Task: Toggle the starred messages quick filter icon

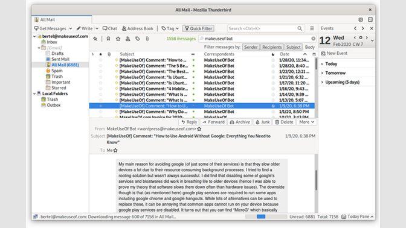Action: click(118, 39)
